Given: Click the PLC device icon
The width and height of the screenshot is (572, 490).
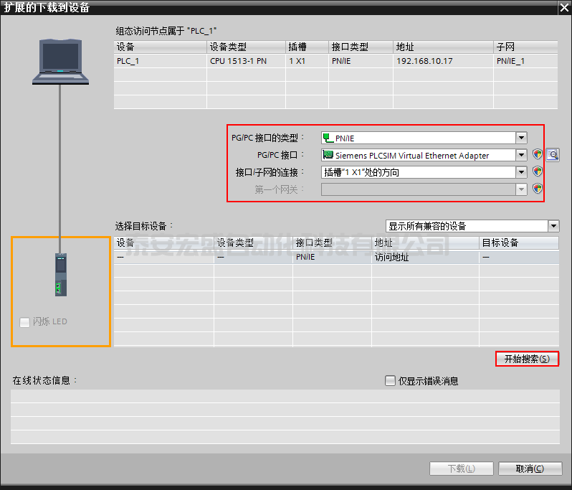Looking at the screenshot, I should tap(60, 275).
